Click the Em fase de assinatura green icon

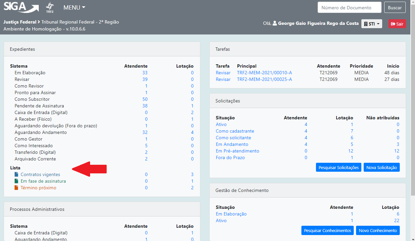17,181
